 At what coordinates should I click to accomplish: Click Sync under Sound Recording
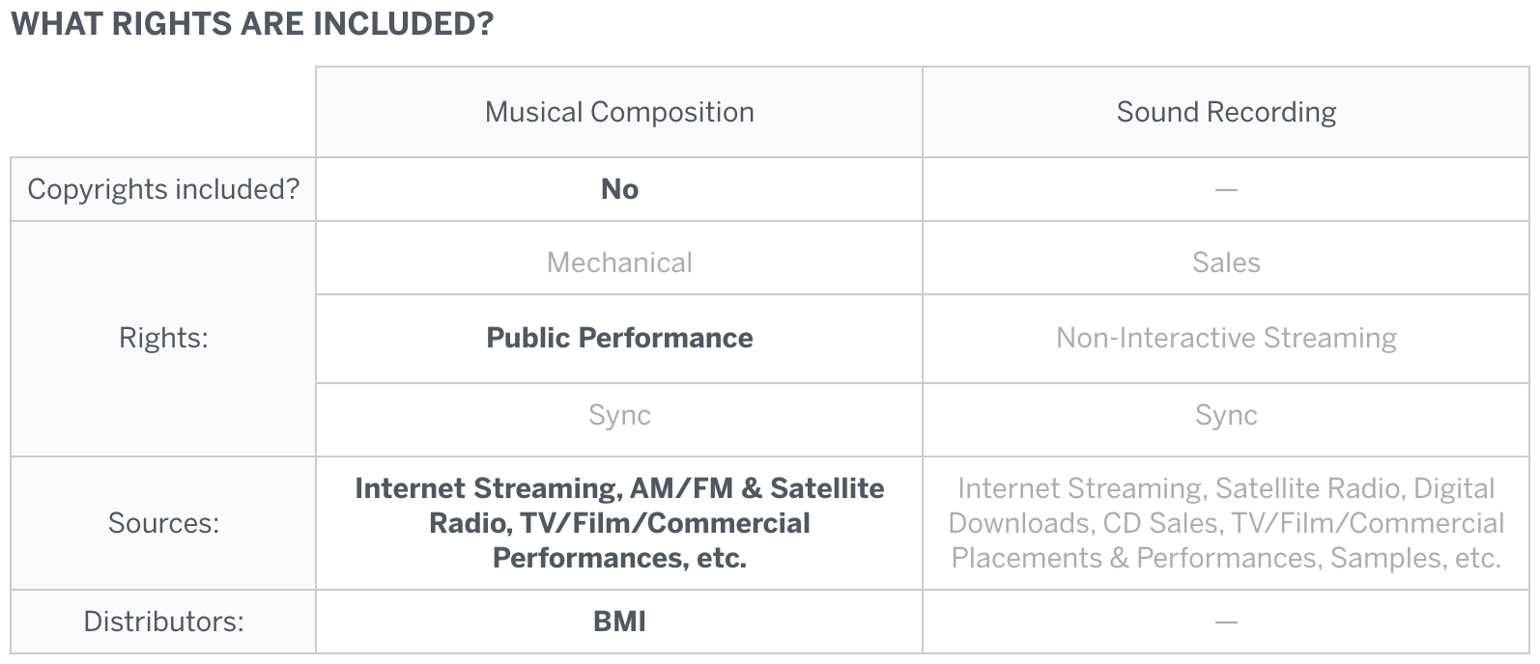pos(1226,415)
